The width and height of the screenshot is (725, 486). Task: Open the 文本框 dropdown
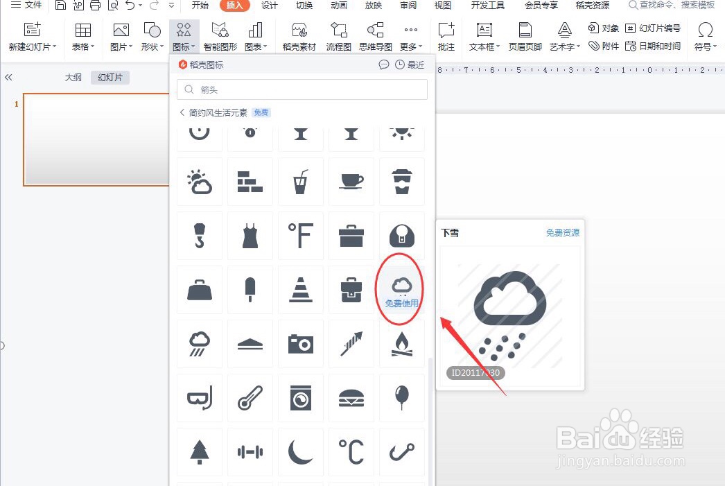[x=484, y=37]
